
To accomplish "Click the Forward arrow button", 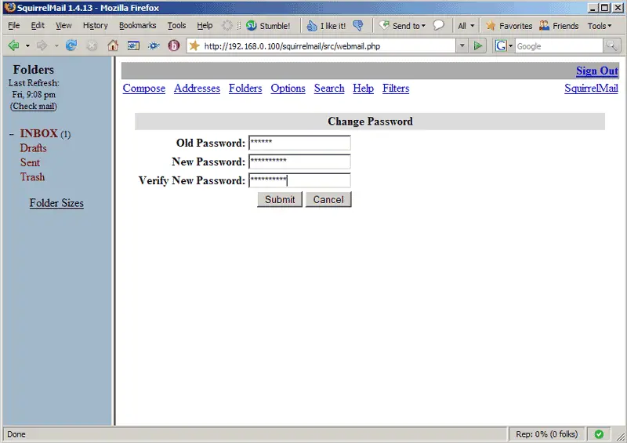I will 42,46.
